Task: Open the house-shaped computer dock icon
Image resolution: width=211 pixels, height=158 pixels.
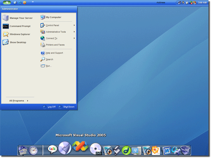Action: point(23,150)
